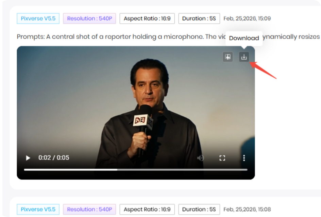The image size is (321, 217).
Task: Click the Feb 25 2026 15:09 timestamp
Action: [x=247, y=18]
